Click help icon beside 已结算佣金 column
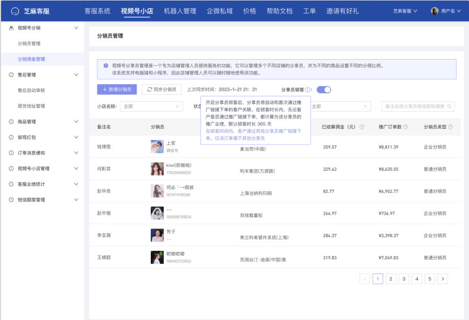469x320 pixels. click(362, 127)
